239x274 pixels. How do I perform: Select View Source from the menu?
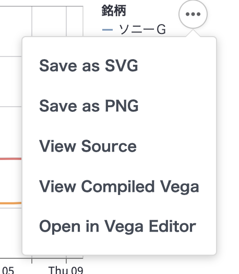(88, 146)
